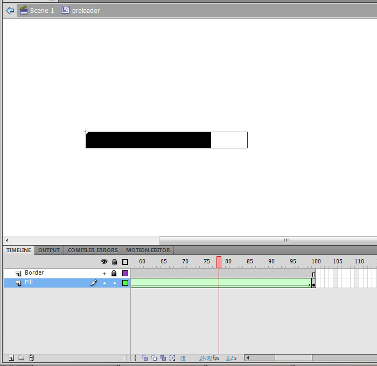This screenshot has height=366, width=377.
Task: Lock all layers using header padlock icon
Action: click(114, 262)
